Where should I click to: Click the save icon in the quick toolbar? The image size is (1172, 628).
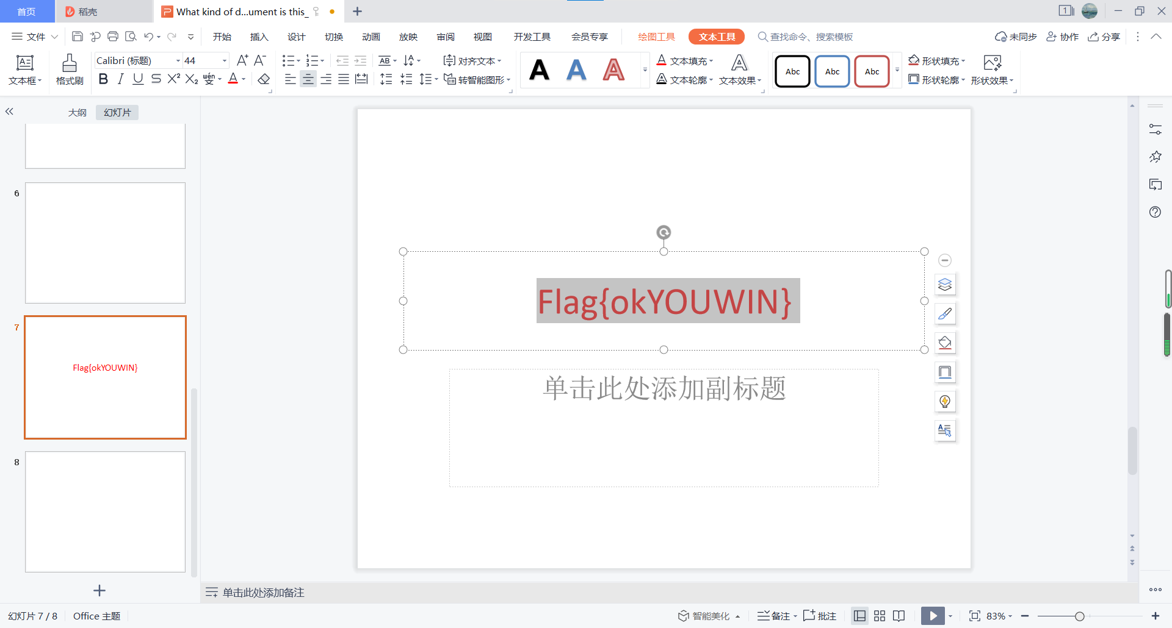(78, 37)
